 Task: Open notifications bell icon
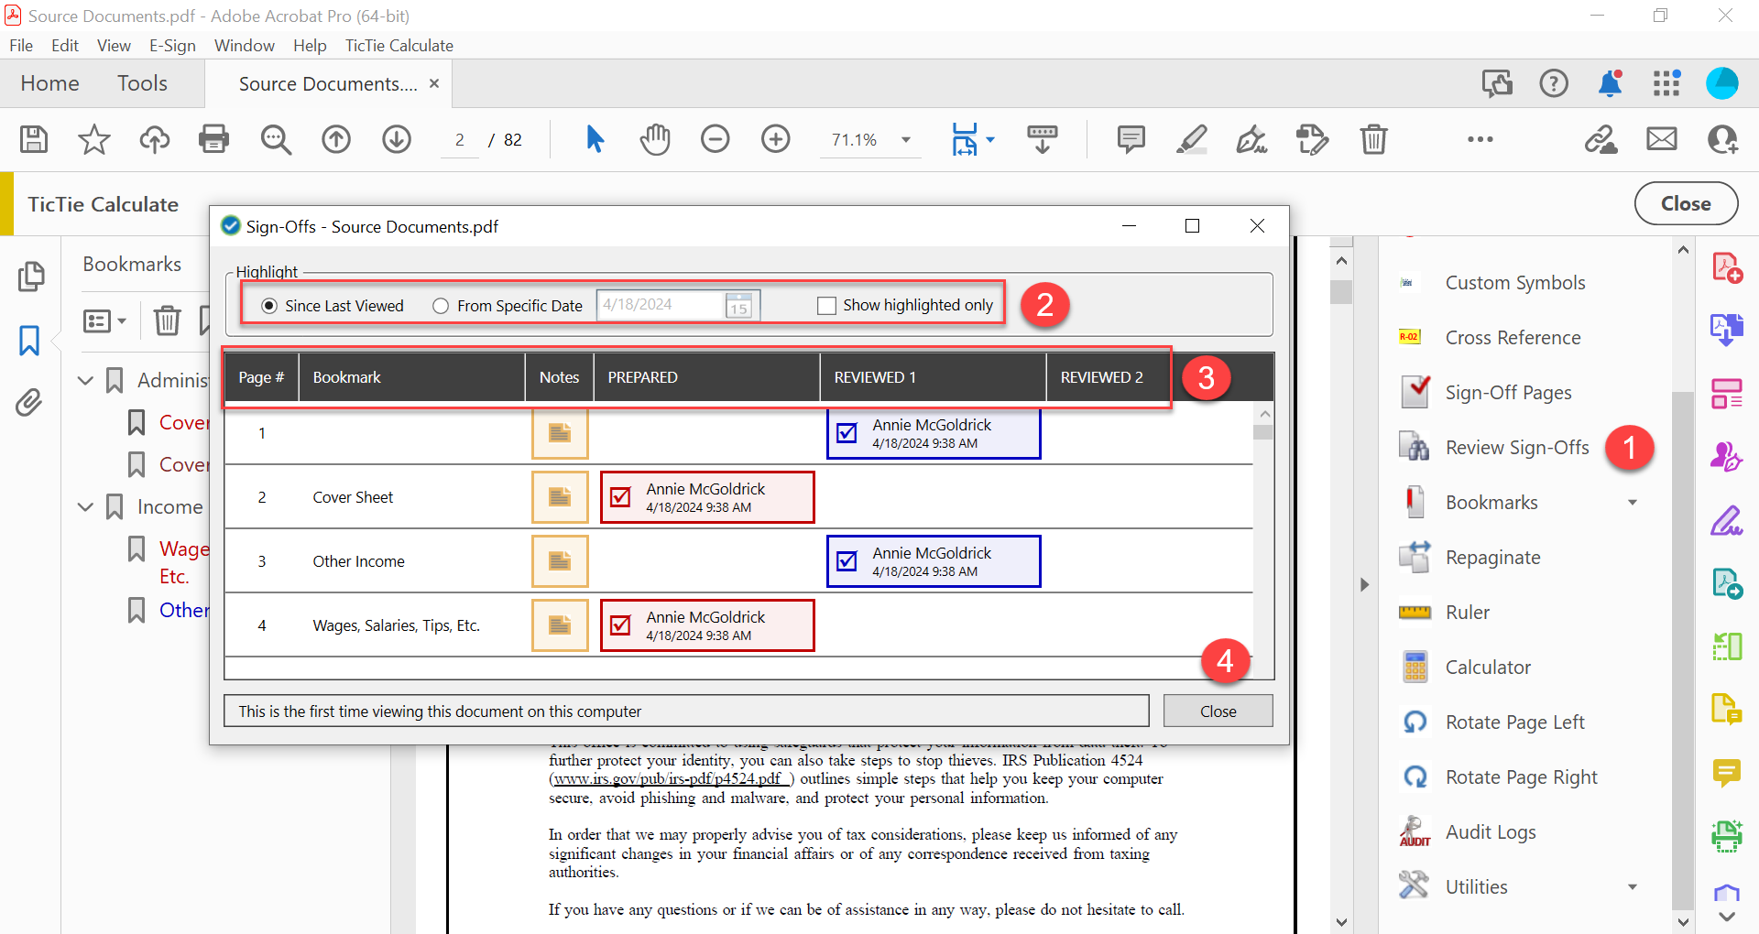(1610, 83)
